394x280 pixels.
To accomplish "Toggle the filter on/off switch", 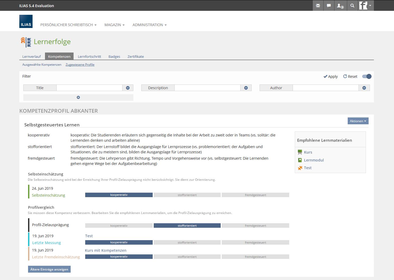I will pos(367,77).
